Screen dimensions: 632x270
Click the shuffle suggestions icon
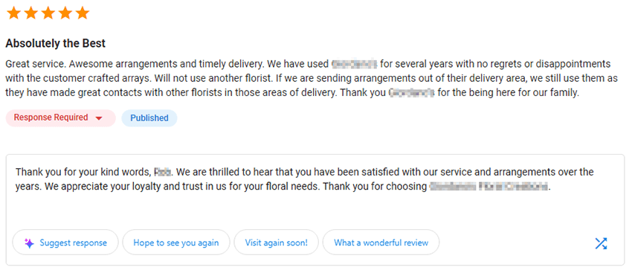click(x=601, y=243)
